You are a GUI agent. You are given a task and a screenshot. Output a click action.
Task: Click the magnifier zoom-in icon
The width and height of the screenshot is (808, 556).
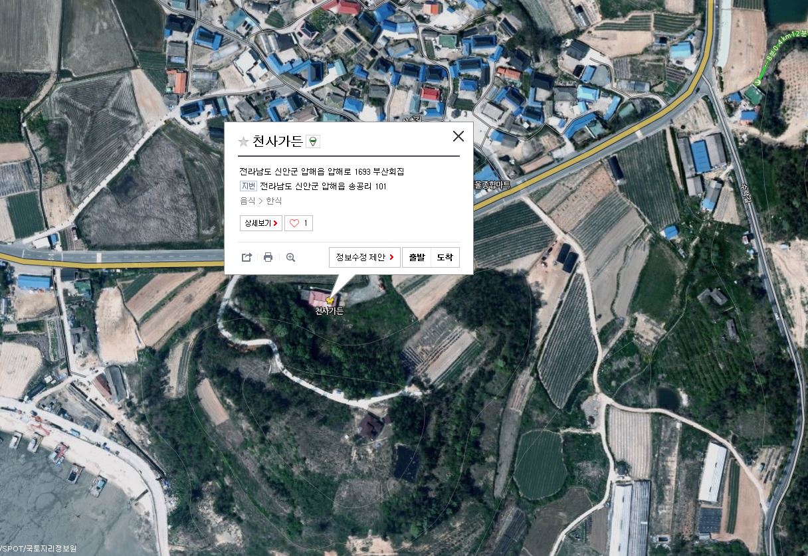[x=290, y=257]
